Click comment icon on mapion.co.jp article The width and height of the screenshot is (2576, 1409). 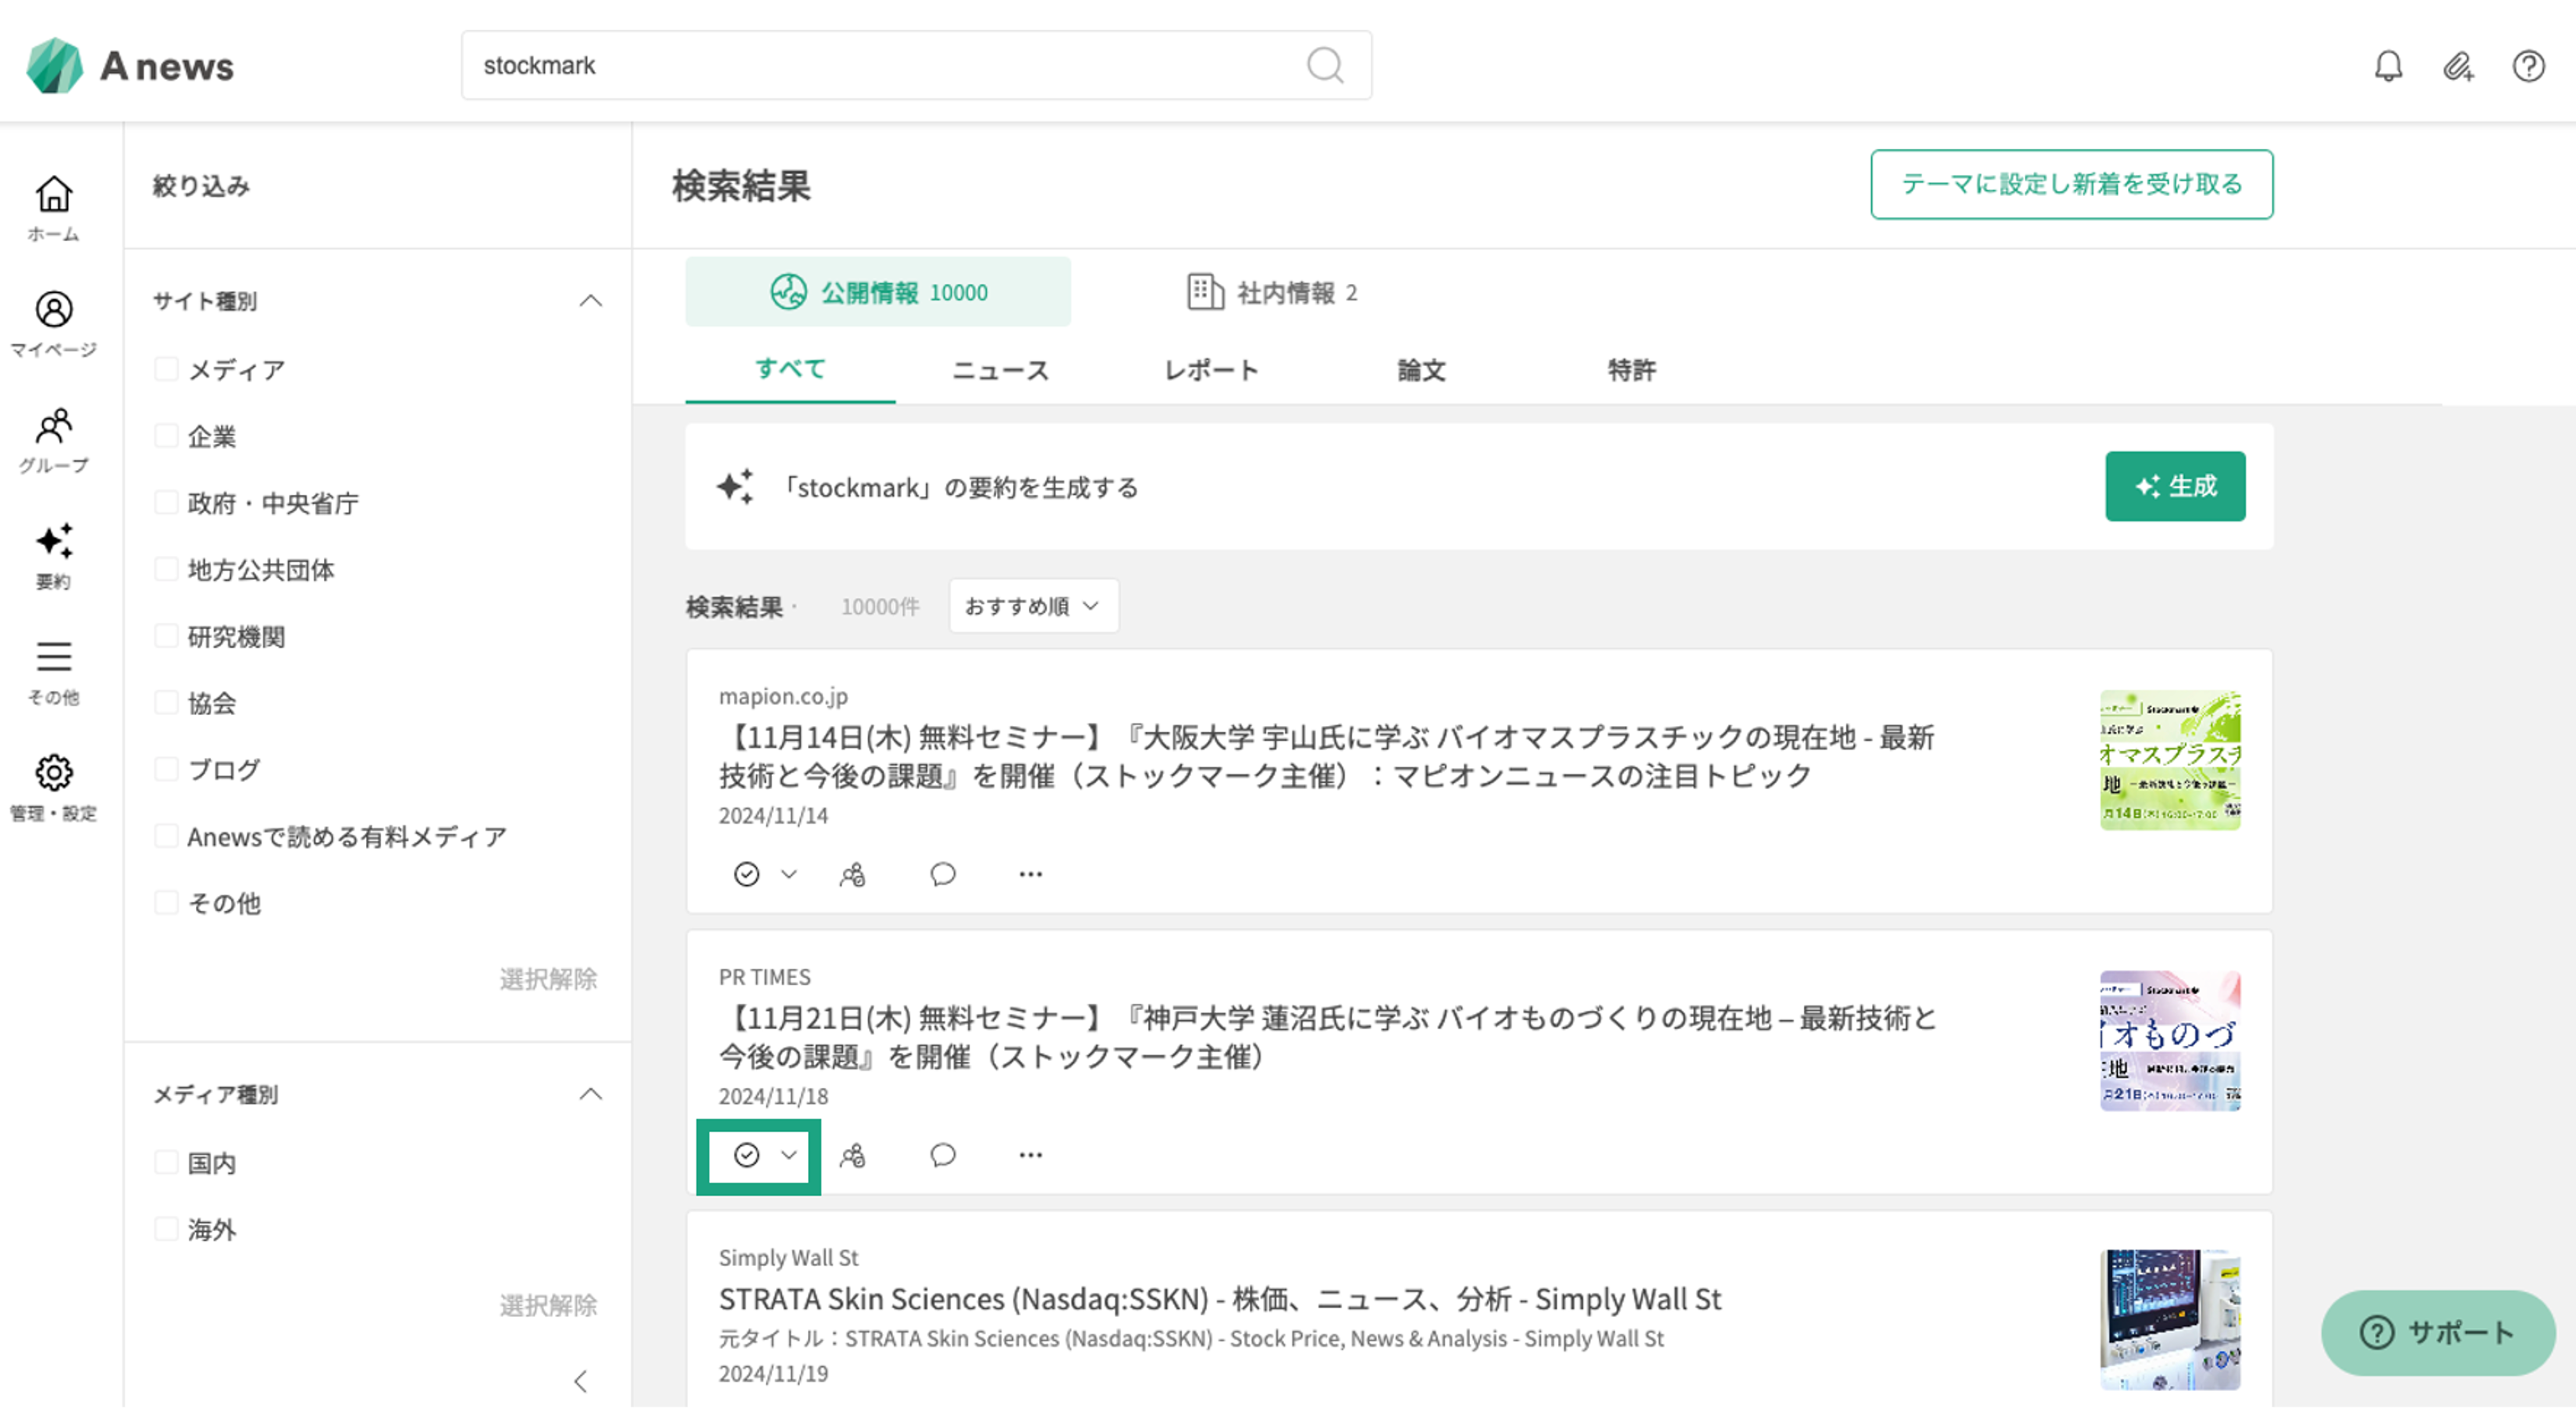(x=942, y=874)
